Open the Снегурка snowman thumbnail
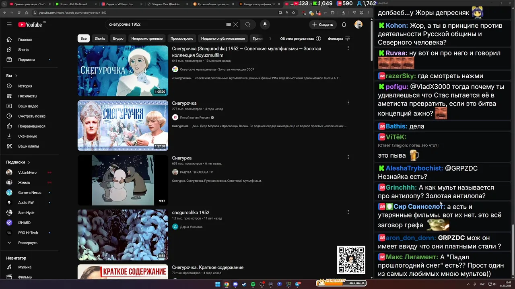The height and width of the screenshot is (289, 515). click(123, 180)
